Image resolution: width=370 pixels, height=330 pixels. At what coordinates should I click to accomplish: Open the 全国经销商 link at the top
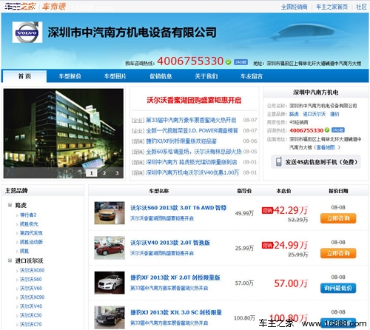tap(295, 7)
